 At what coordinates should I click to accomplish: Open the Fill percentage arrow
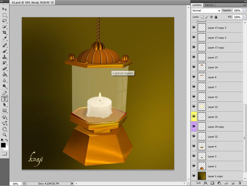tap(244, 17)
